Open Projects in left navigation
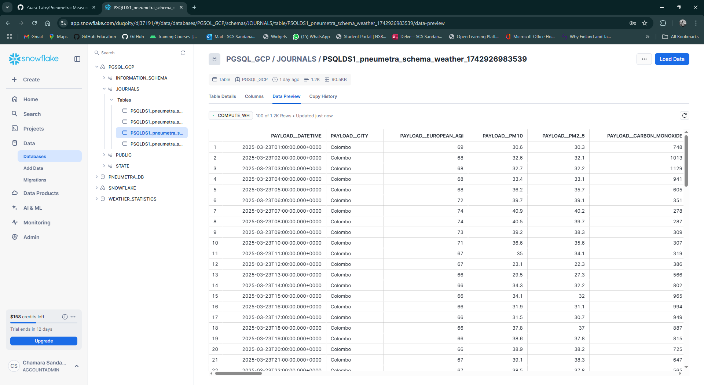 click(33, 129)
